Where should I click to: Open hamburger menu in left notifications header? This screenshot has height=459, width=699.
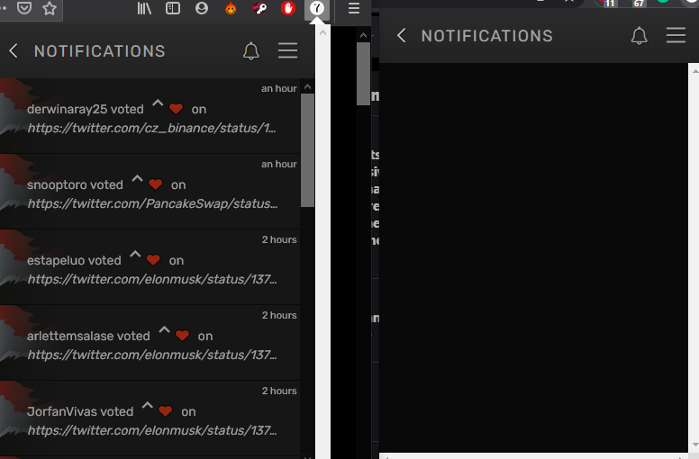pos(287,50)
